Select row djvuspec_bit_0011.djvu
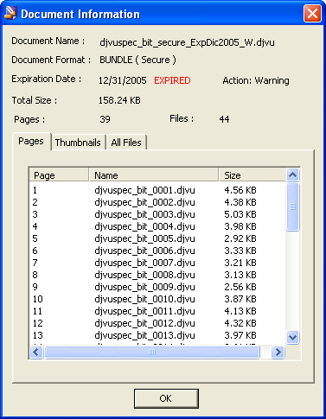The width and height of the screenshot is (326, 419). click(x=157, y=311)
